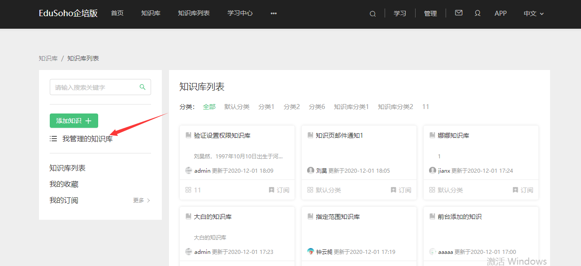Click category grid icon next to 11
581x266 pixels.
point(188,190)
